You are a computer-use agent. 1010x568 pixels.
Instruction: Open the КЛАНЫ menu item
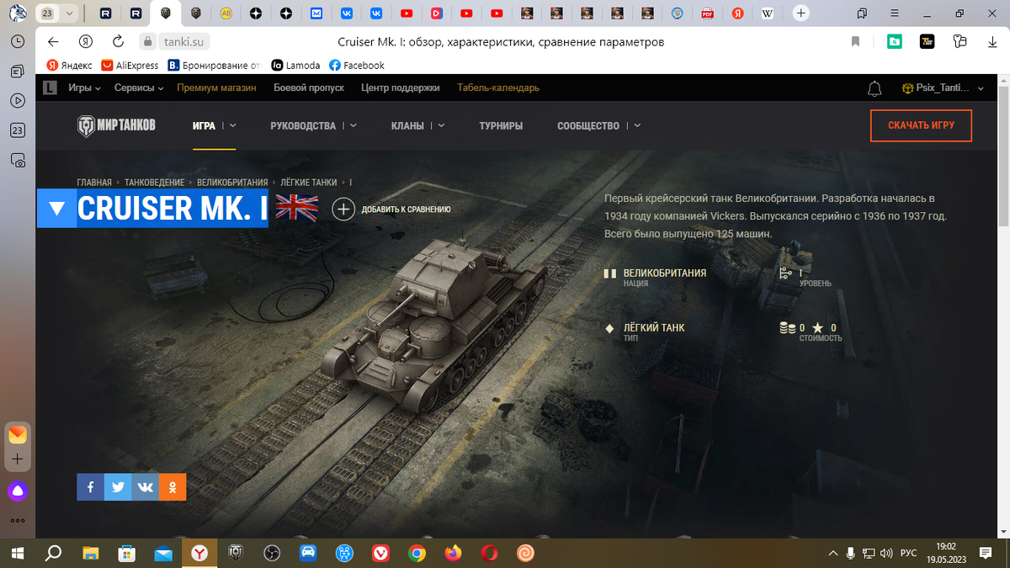tap(407, 125)
